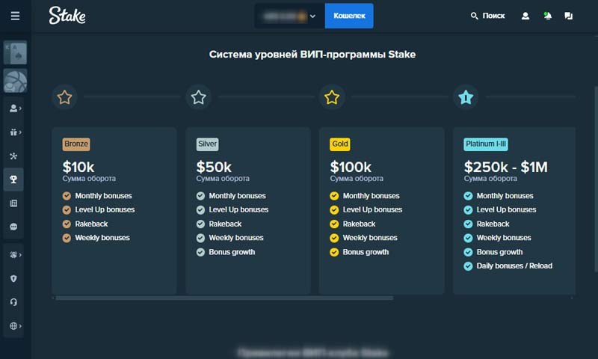
Task: Expand the globe language selector in sidebar
Action: tap(14, 326)
